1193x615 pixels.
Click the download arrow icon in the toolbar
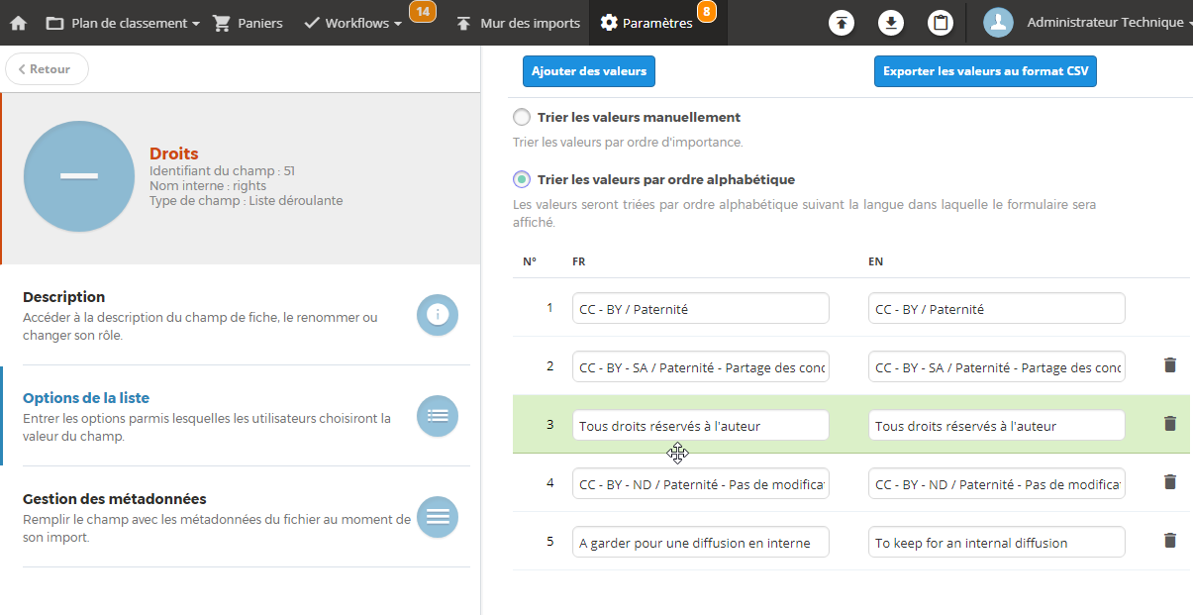pos(890,22)
